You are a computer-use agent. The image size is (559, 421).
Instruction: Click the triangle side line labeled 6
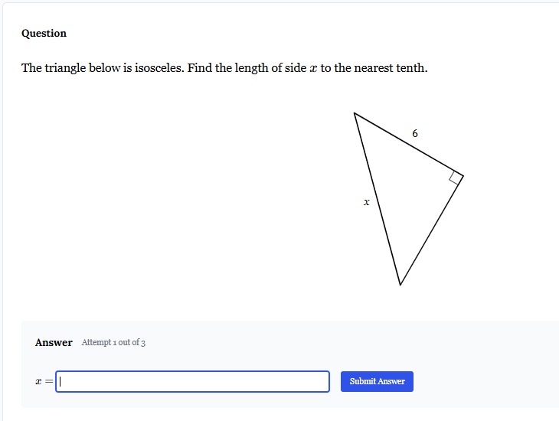[x=409, y=145]
